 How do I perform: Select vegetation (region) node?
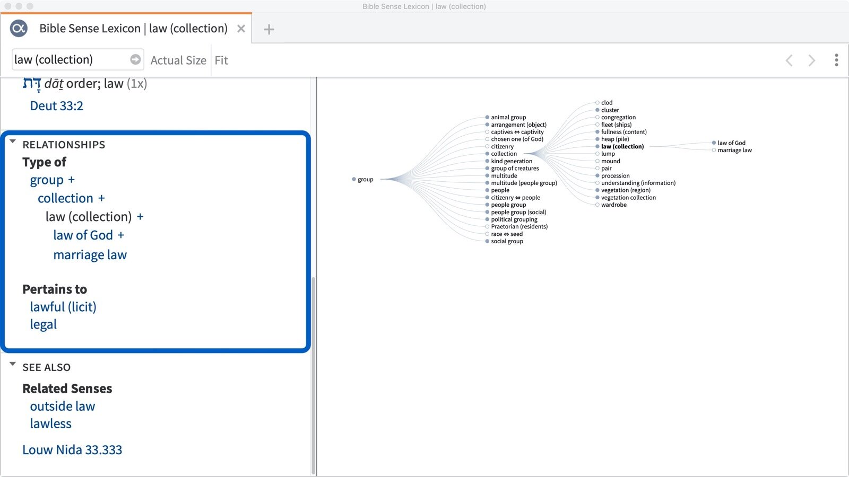pos(622,190)
